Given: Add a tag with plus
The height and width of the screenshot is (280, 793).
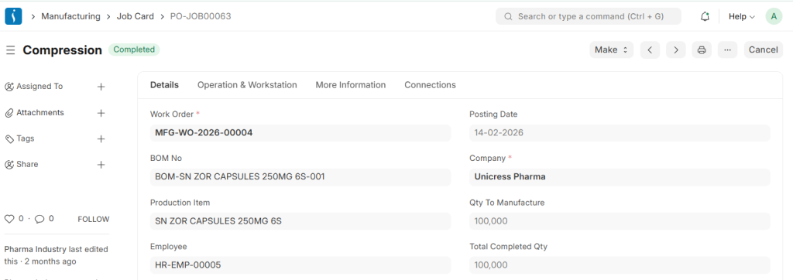Looking at the screenshot, I should [101, 139].
